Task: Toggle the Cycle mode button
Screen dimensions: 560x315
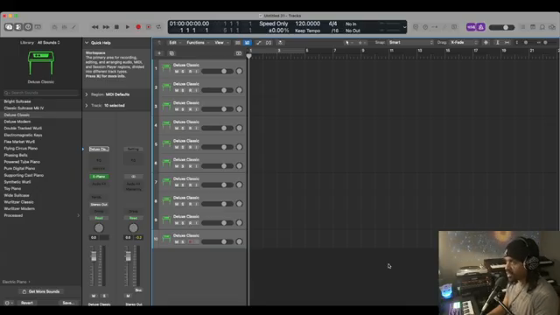Action: click(158, 27)
